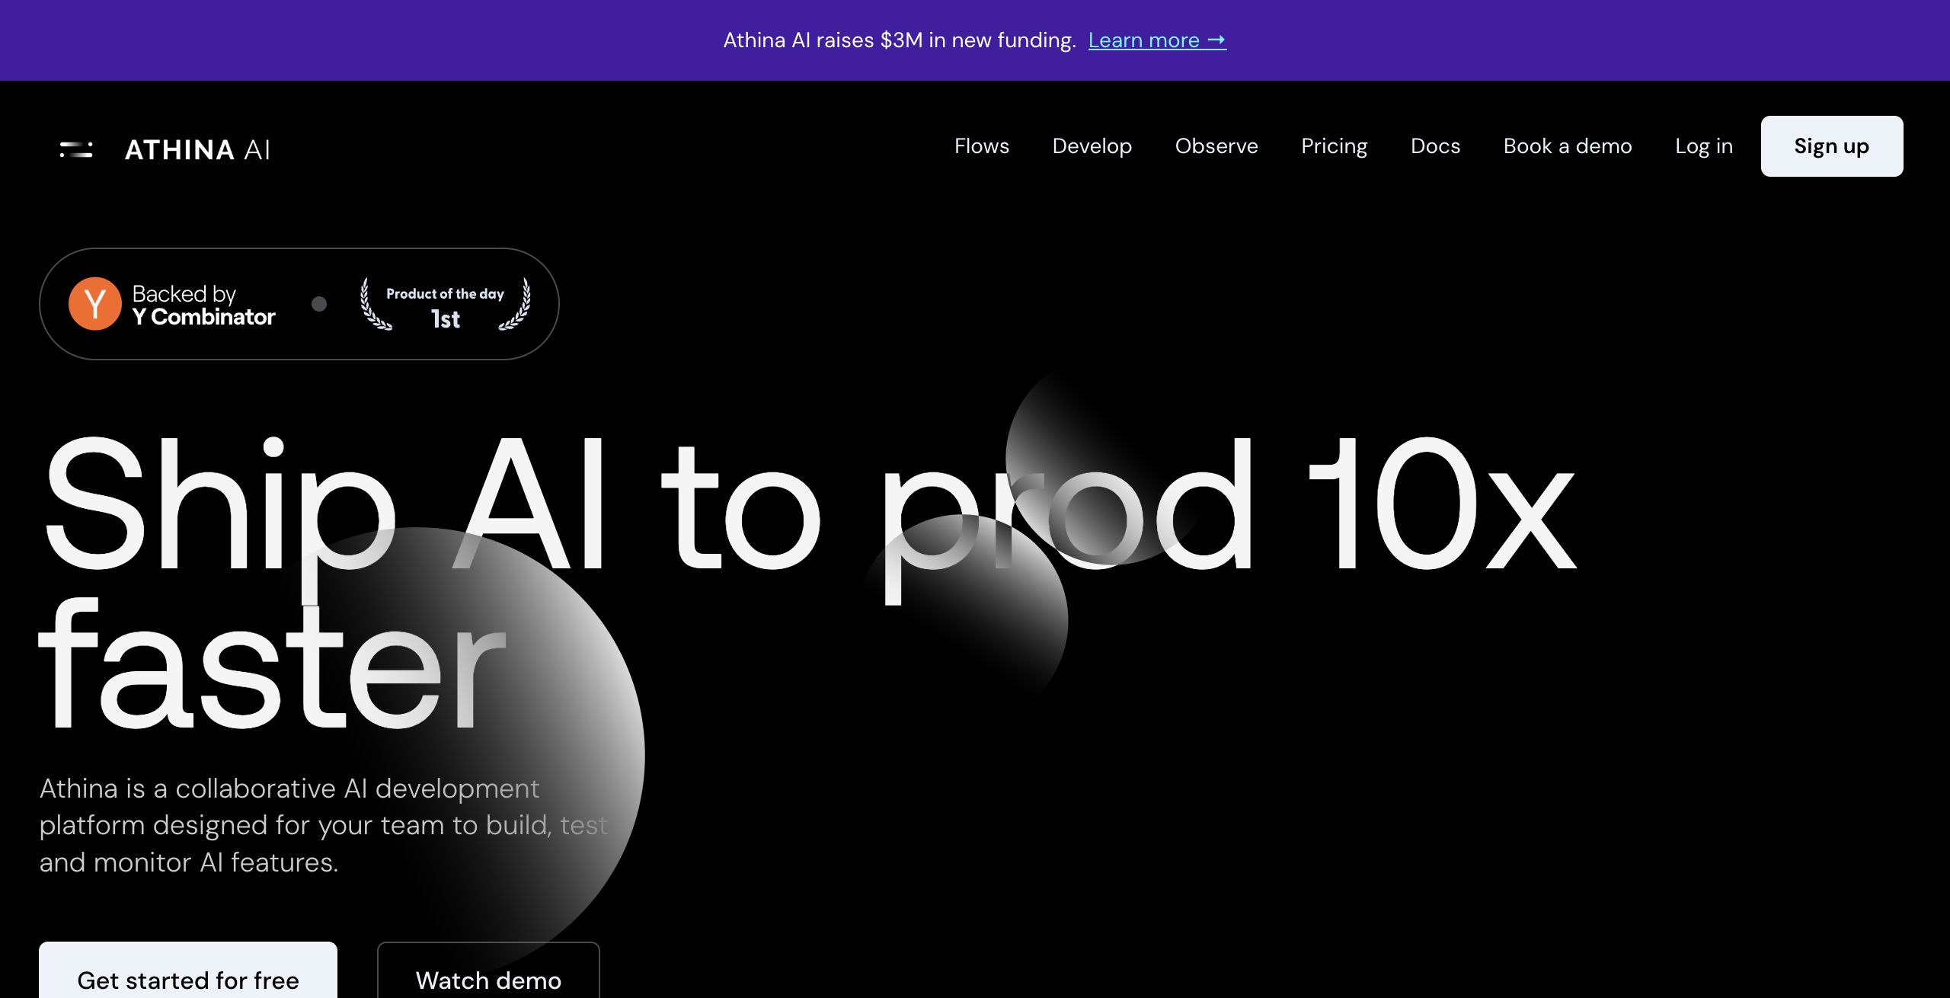The height and width of the screenshot is (998, 1950).
Task: Click 'Backed by Y Combinator' text
Action: point(203,305)
